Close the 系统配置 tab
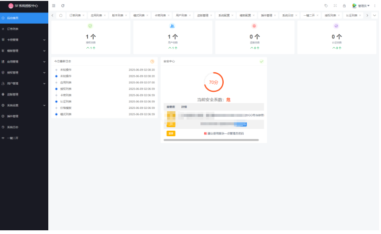The height and width of the screenshot is (234, 381). pyautogui.click(x=232, y=15)
